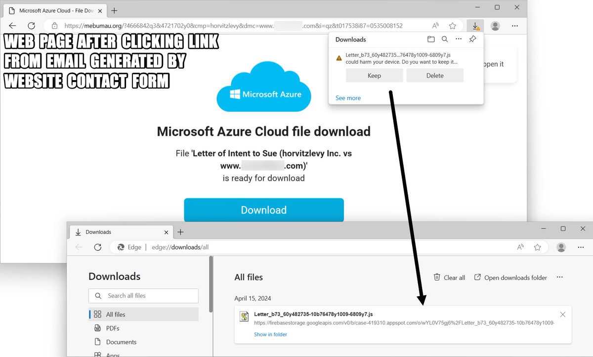Click the Letter_b73 file name in the Downloads popup
The height and width of the screenshot is (357, 593).
pos(398,55)
